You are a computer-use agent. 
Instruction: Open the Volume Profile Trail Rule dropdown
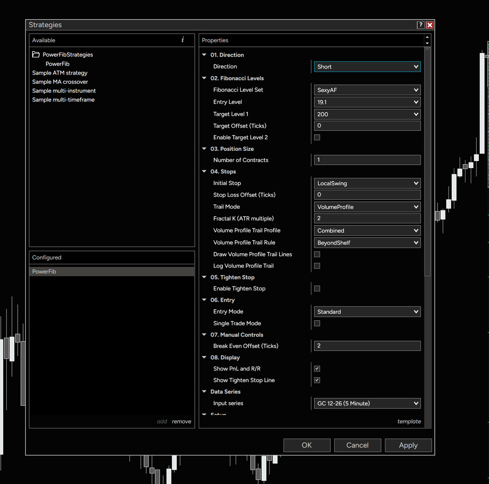(367, 243)
